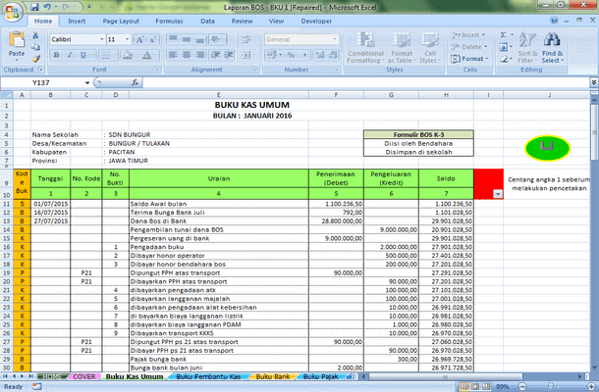Toggle Align Text Right
The height and width of the screenshot is (392, 599).
[199, 55]
